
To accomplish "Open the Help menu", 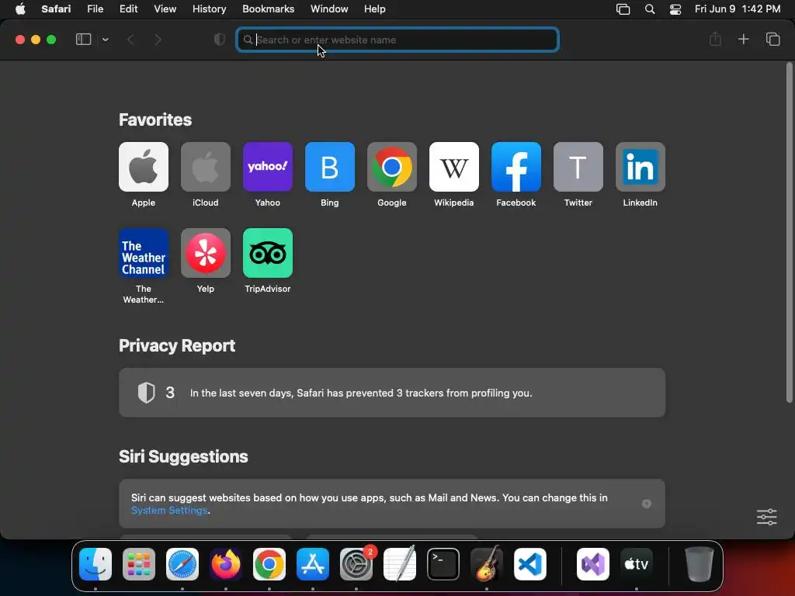I will [x=375, y=9].
